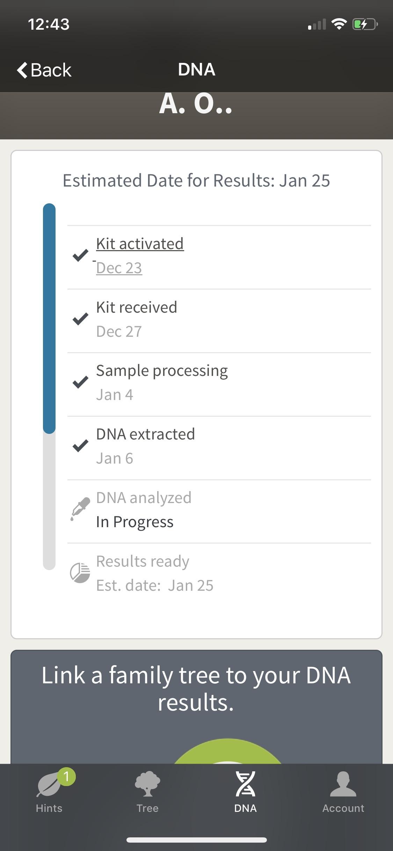Open the Account person icon
This screenshot has height=851, width=393.
343,784
